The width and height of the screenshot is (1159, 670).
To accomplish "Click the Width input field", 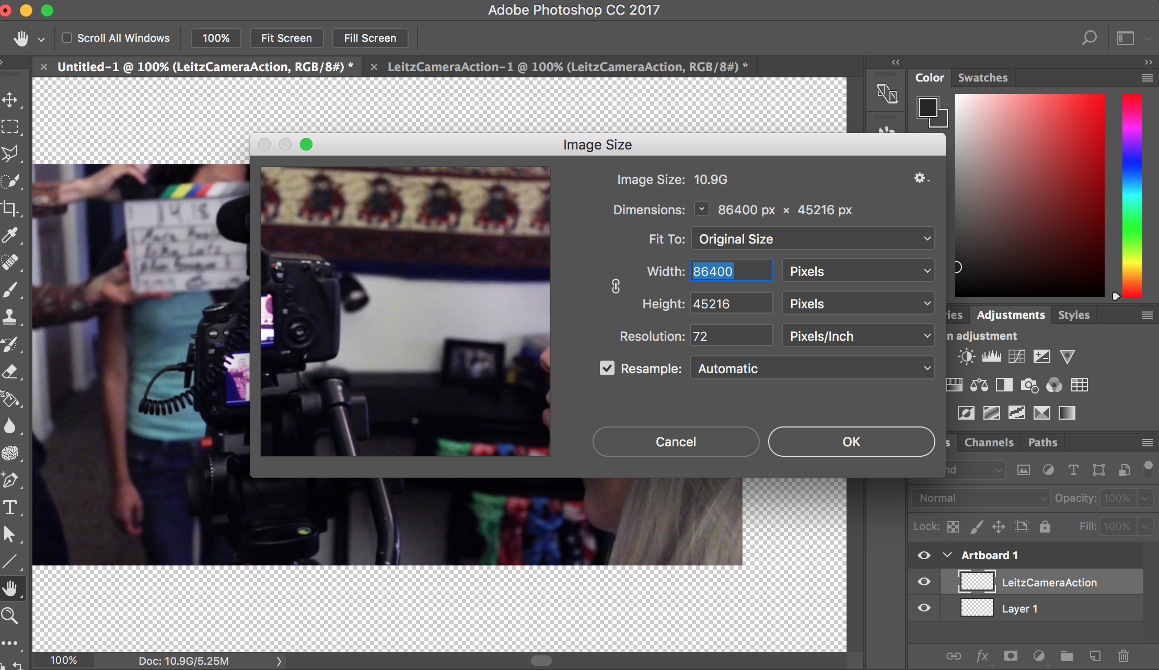I will coord(729,271).
